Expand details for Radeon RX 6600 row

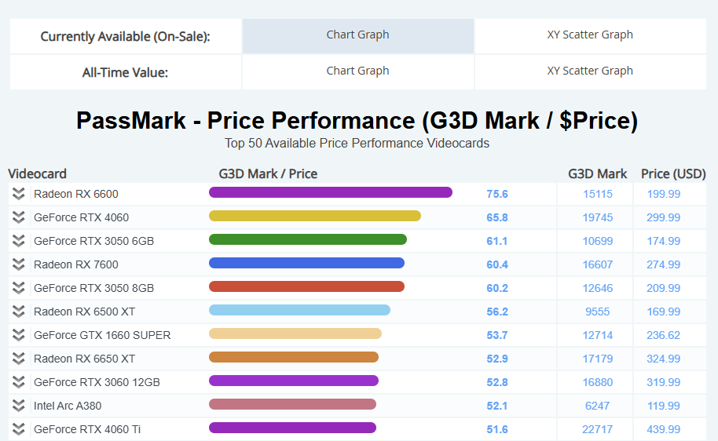tap(19, 194)
